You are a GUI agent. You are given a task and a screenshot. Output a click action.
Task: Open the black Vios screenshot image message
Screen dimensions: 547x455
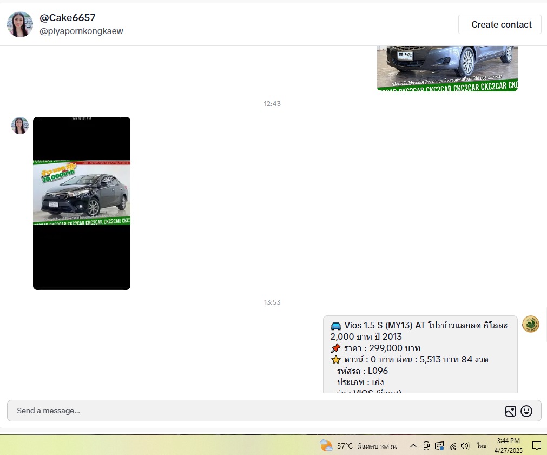82,203
